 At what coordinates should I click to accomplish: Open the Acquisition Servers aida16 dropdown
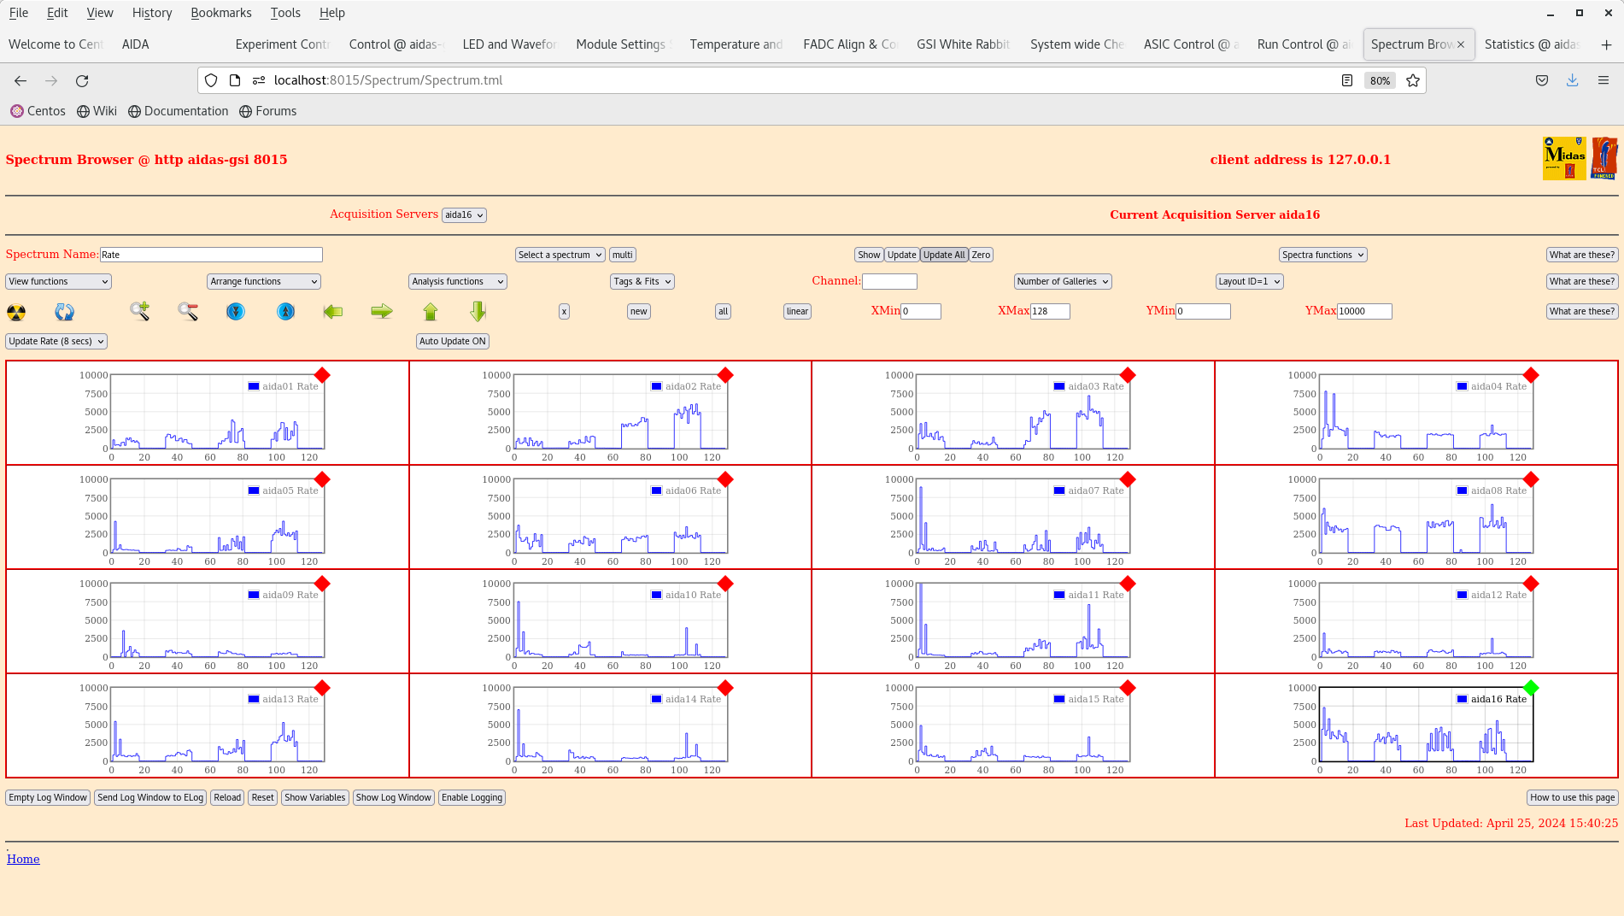point(464,215)
